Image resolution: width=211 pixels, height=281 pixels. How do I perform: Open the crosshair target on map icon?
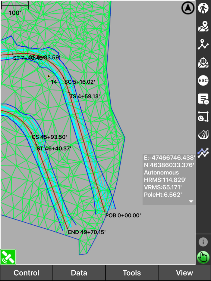coord(203,62)
